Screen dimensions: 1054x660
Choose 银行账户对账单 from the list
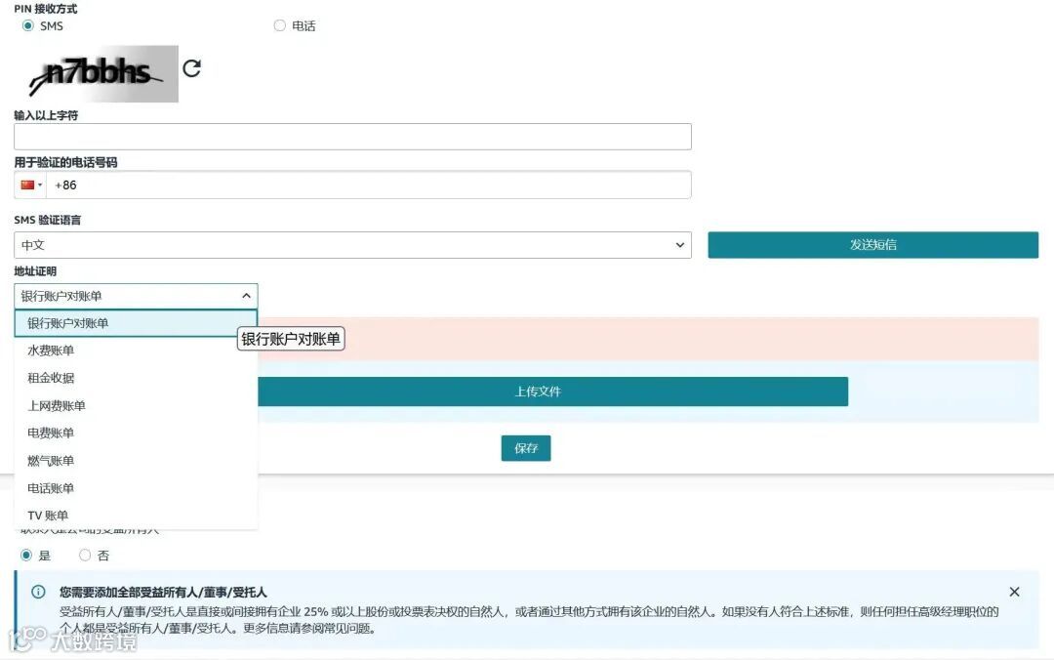click(x=136, y=323)
